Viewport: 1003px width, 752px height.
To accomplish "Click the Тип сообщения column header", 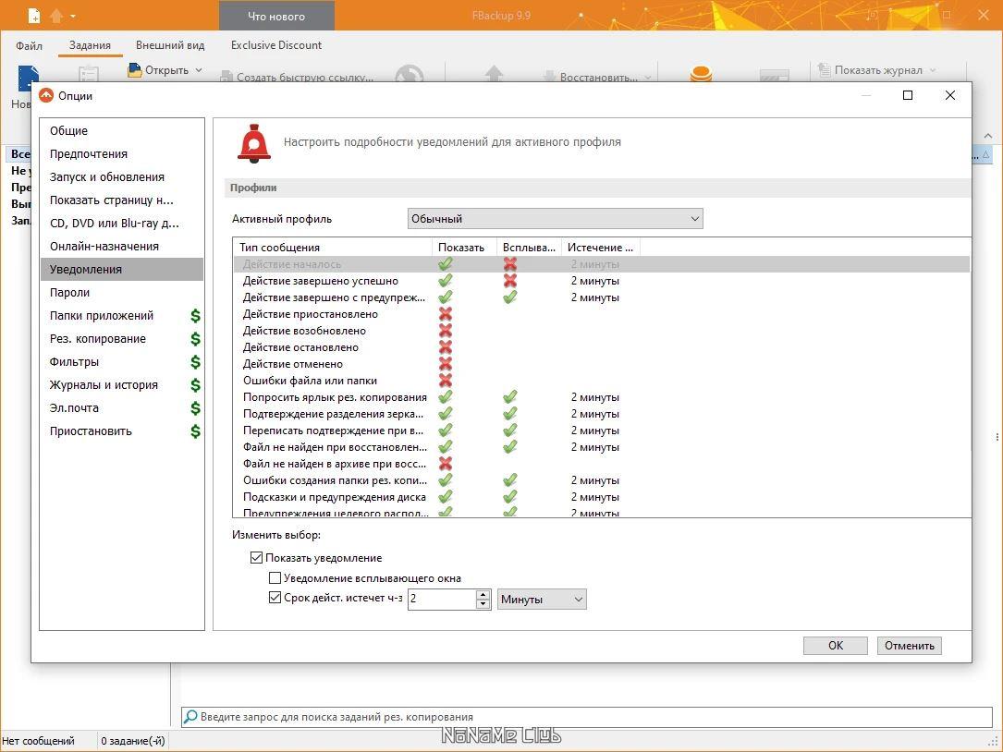I will (x=333, y=248).
